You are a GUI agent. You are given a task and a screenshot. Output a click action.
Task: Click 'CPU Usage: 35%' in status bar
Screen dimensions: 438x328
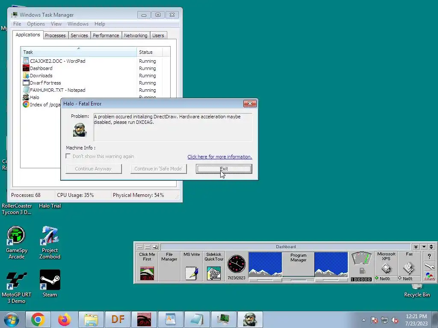point(75,195)
